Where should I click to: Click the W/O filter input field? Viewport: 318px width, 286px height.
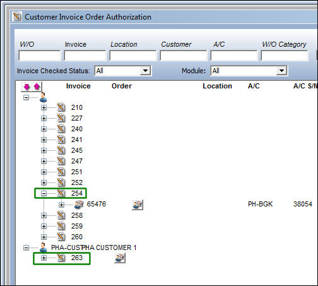(40, 56)
